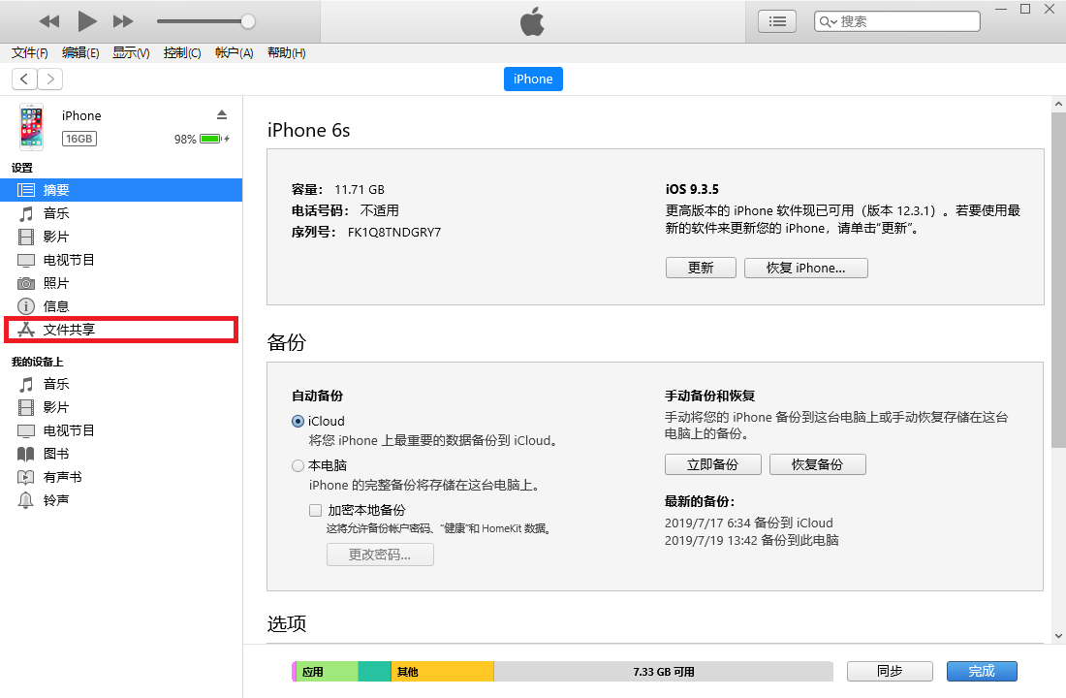
Task: Click the green 应用 storage segment
Action: click(327, 672)
